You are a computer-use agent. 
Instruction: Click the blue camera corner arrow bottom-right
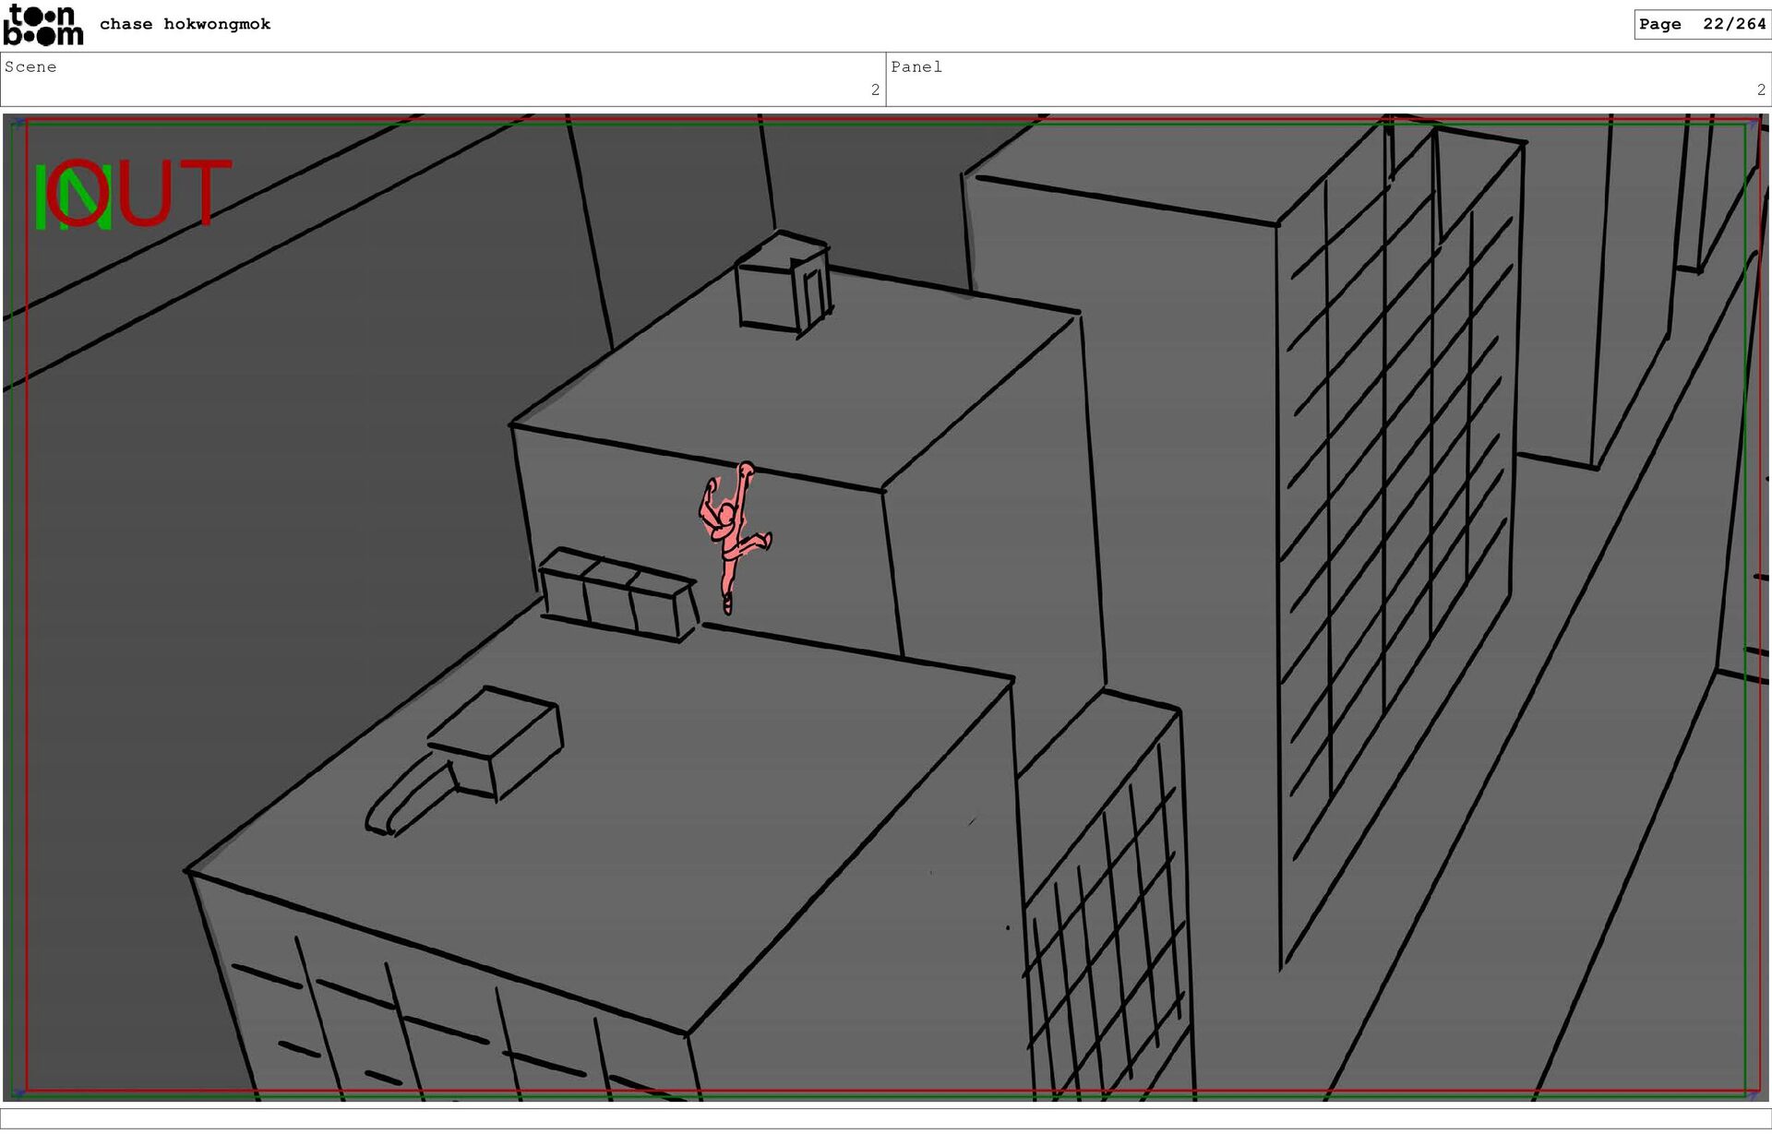point(1754,1093)
